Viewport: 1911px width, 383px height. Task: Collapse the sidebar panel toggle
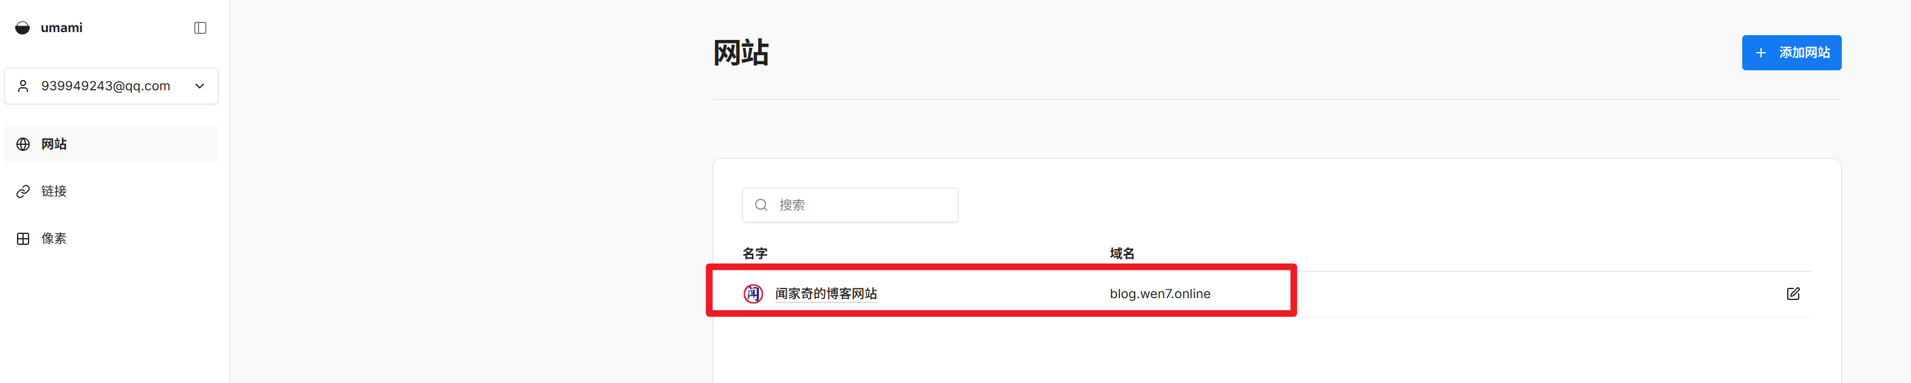pos(200,28)
